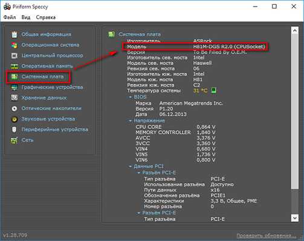Click the VIN6 voltage row
Image resolution: width=304 pixels, height=241 pixels.
tap(175, 160)
